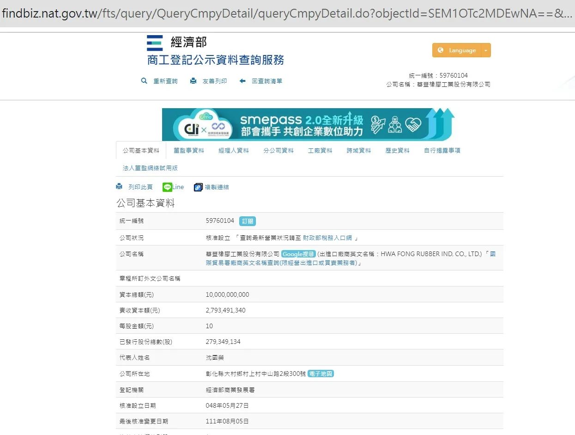Click the shares issued value 279,349,134
575x435 pixels.
[223, 342]
